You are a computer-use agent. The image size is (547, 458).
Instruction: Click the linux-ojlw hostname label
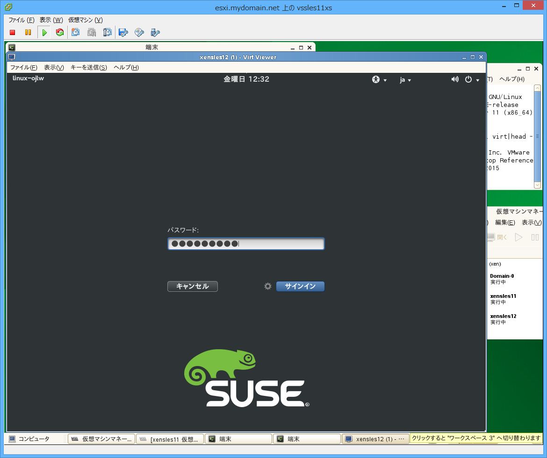pyautogui.click(x=28, y=78)
